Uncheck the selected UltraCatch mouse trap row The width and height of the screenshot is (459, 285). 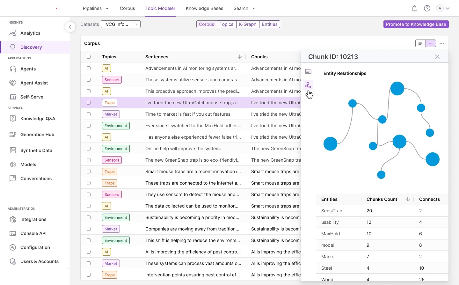click(89, 103)
